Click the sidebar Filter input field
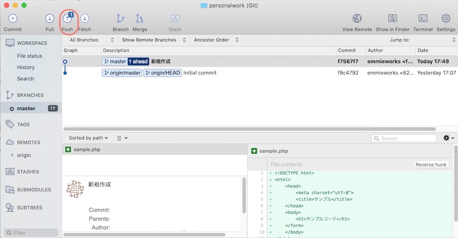 [31, 233]
